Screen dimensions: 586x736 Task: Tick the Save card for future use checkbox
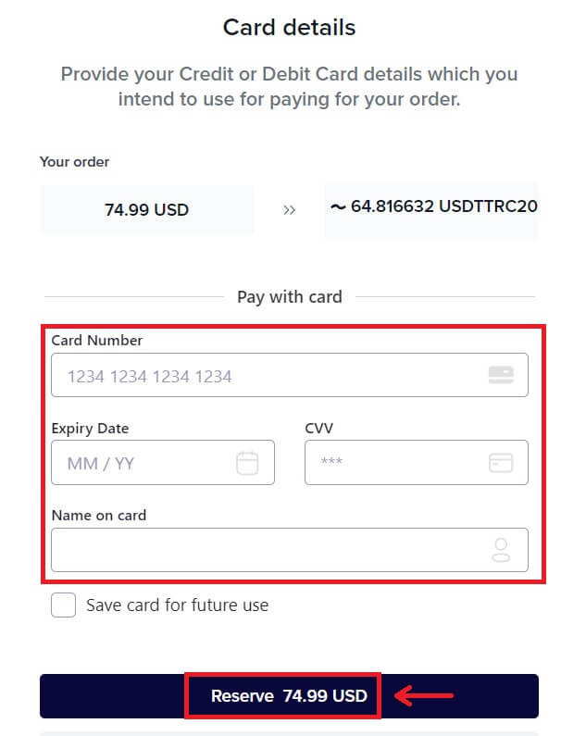pos(64,605)
